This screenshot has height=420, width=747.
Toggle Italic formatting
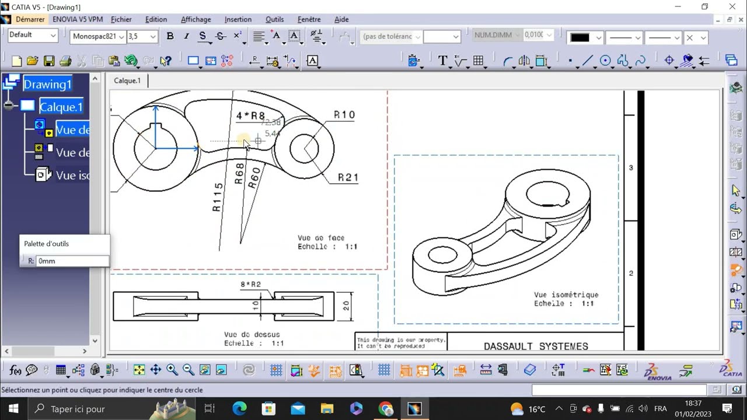click(x=186, y=36)
